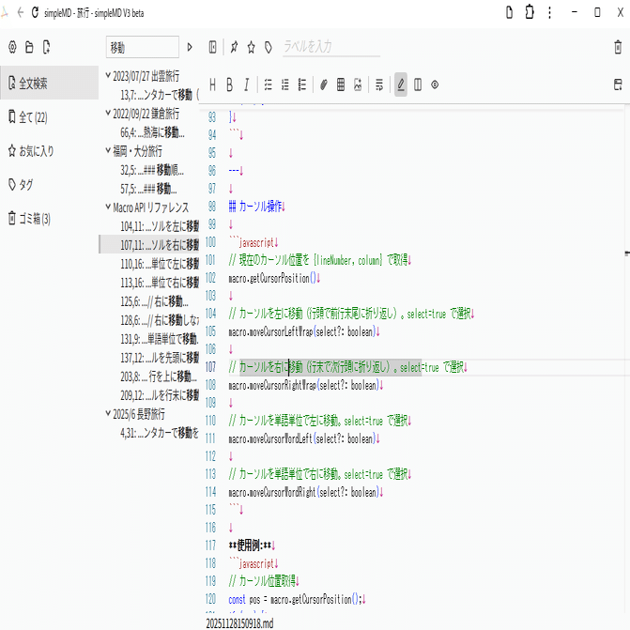Open the タグ sidebar item
Viewport: 630px width, 630px height.
(50, 184)
